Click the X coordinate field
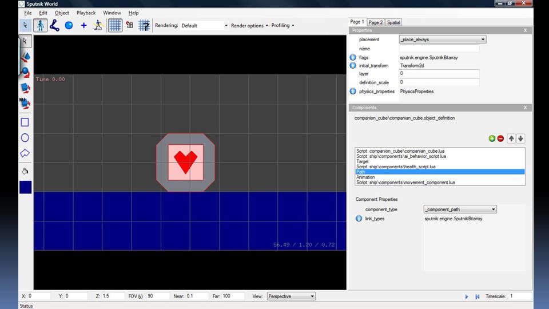 [39, 296]
